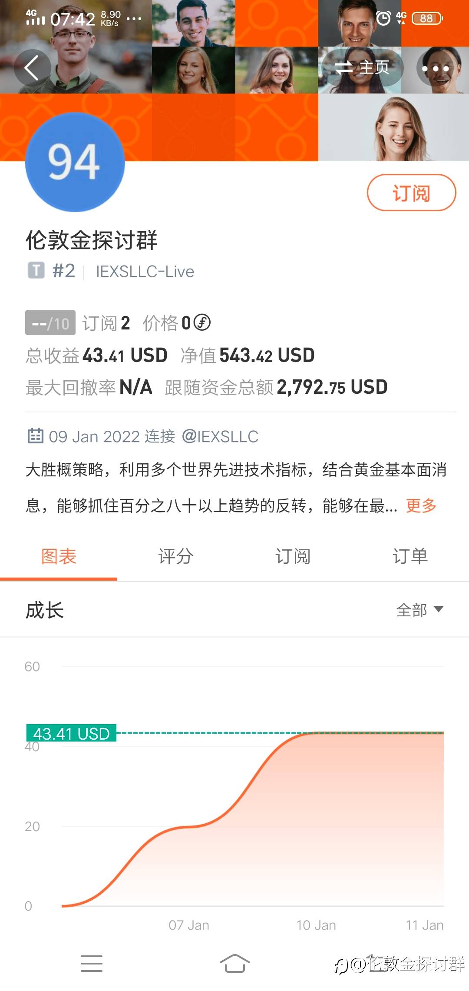Expand description with 更多 link

click(x=421, y=505)
